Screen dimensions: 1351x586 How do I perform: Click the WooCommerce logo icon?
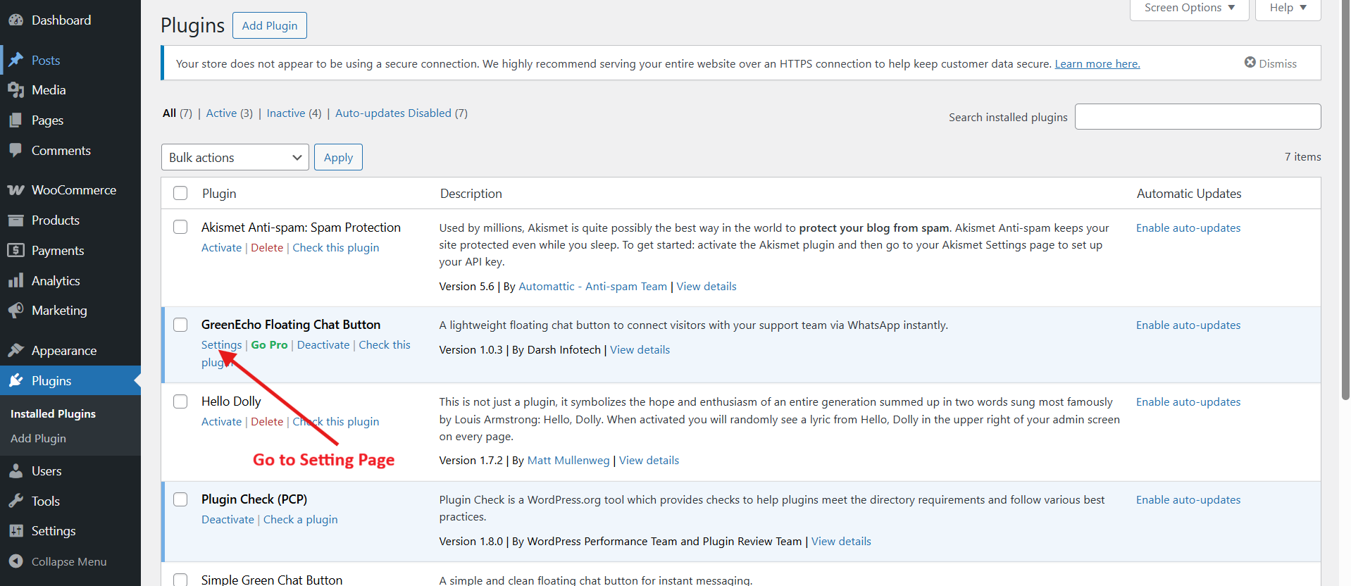coord(15,190)
